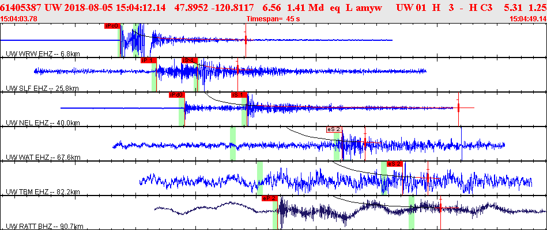Select the UW NEL EHZ channel label
The image size is (547, 230).
43,123
